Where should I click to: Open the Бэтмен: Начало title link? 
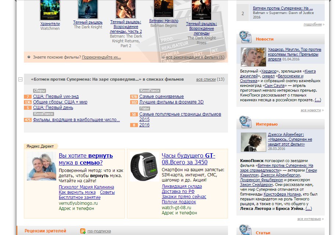pos(164,21)
